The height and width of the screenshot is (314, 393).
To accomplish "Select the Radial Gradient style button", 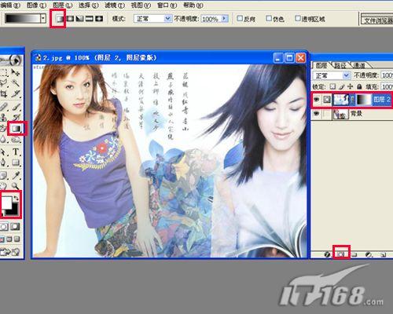I will tap(70, 19).
